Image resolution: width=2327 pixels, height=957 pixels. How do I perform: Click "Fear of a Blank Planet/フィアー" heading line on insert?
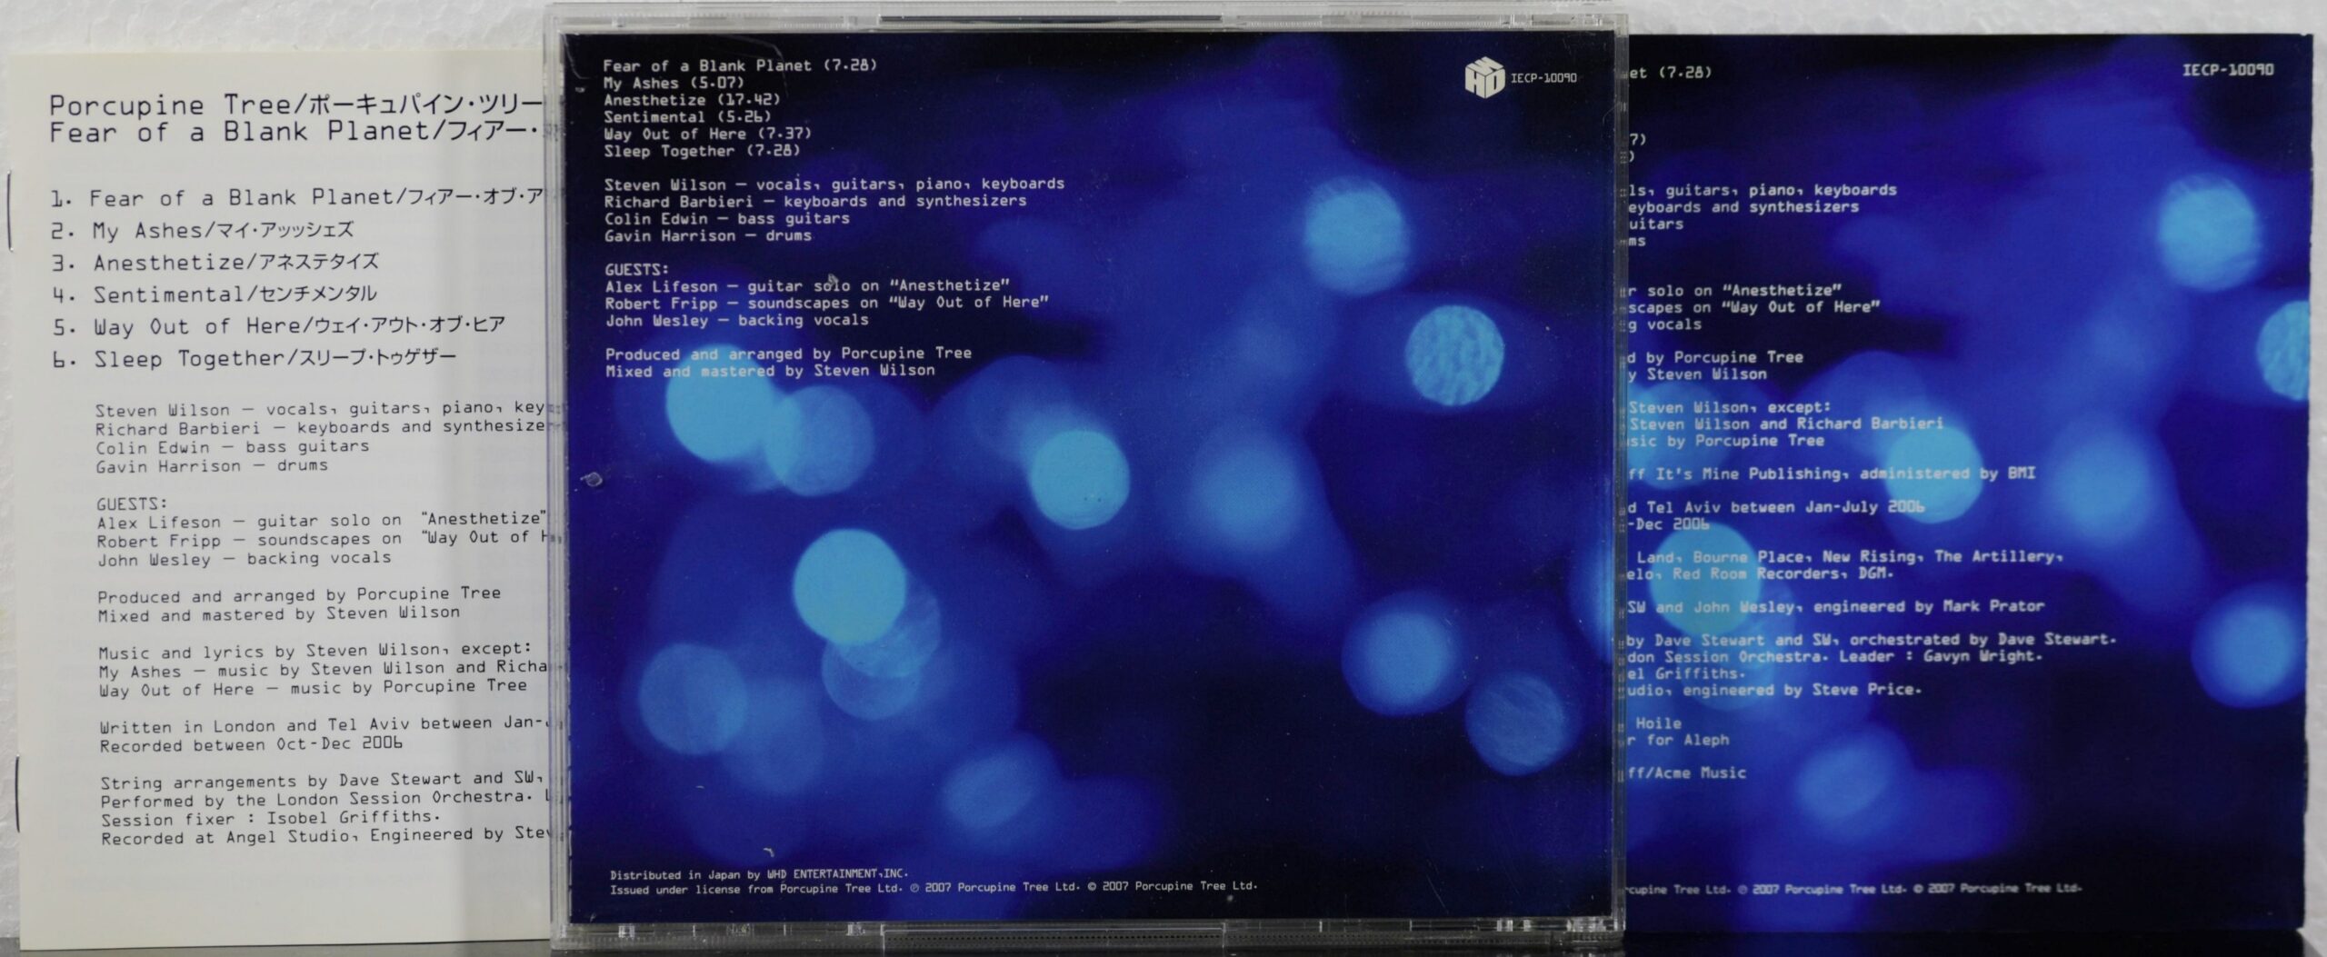(x=296, y=132)
